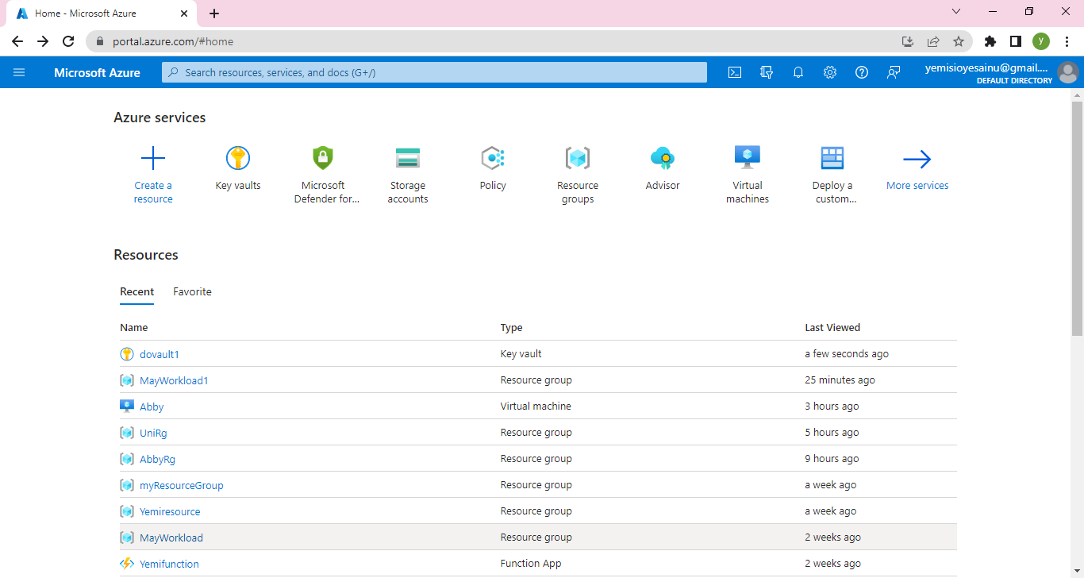The height and width of the screenshot is (578, 1084).
Task: Open the account menu avatar
Action: (1068, 72)
